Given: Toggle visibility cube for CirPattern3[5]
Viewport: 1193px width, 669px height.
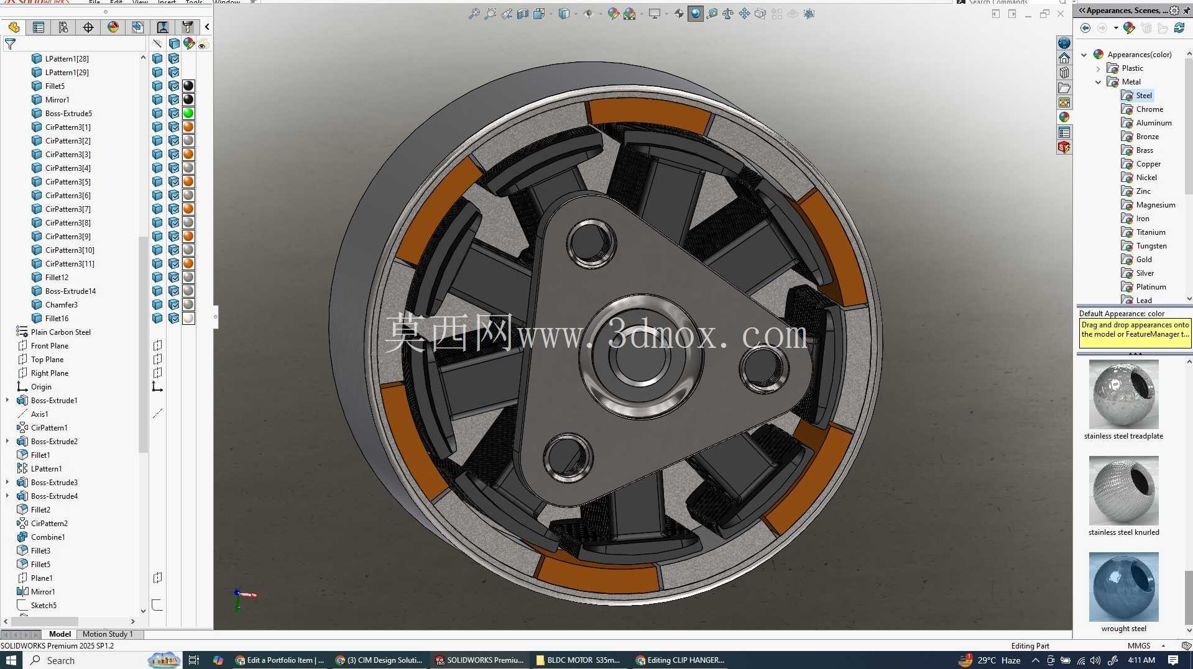Looking at the screenshot, I should [x=157, y=181].
